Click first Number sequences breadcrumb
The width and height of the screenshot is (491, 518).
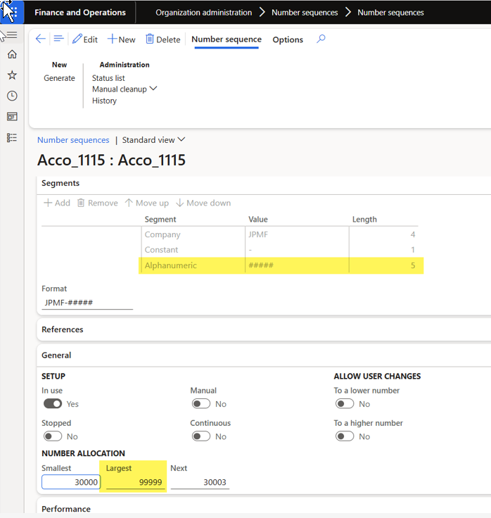pos(305,13)
